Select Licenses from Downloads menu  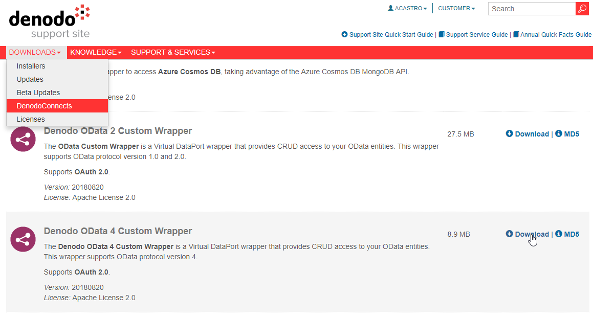[57, 119]
